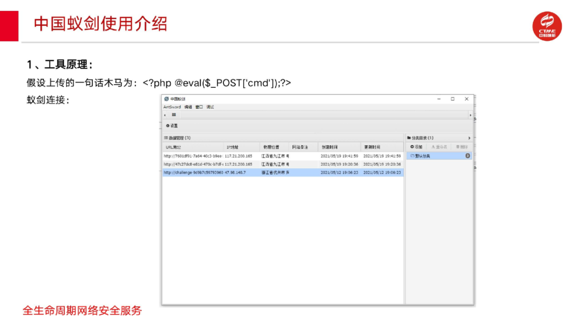Minimize the 中国蚁剑 window
This screenshot has height=326, width=580.
pyautogui.click(x=439, y=99)
